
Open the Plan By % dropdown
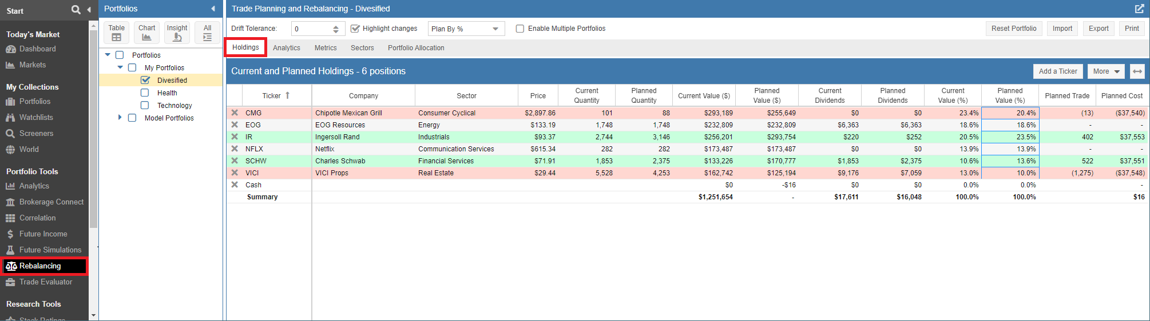click(x=466, y=29)
